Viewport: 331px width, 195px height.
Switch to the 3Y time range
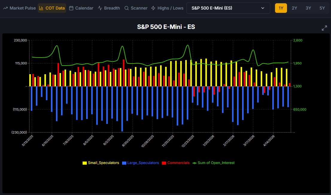tap(308, 8)
